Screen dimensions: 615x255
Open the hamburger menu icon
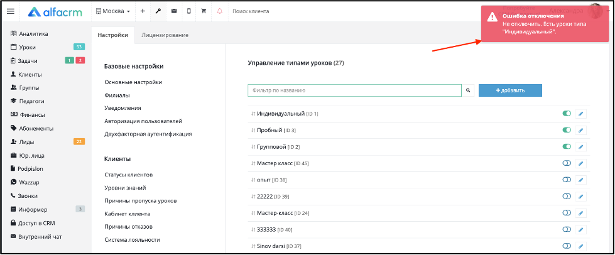click(x=11, y=11)
